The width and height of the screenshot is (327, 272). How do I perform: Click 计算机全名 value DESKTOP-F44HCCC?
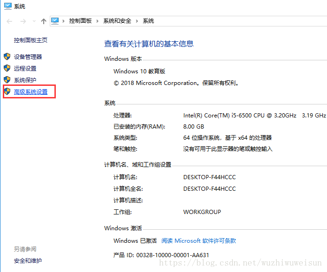click(x=209, y=189)
